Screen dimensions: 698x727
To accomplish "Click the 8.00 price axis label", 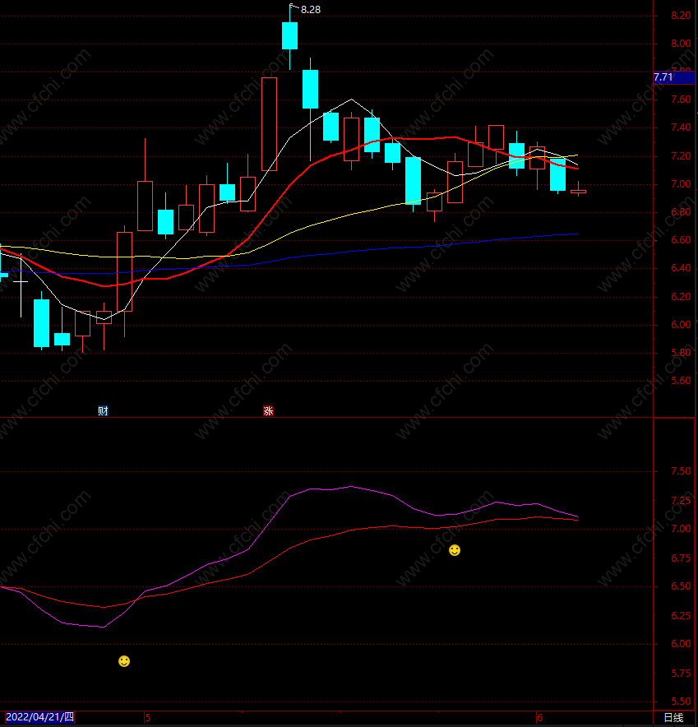I will point(681,44).
